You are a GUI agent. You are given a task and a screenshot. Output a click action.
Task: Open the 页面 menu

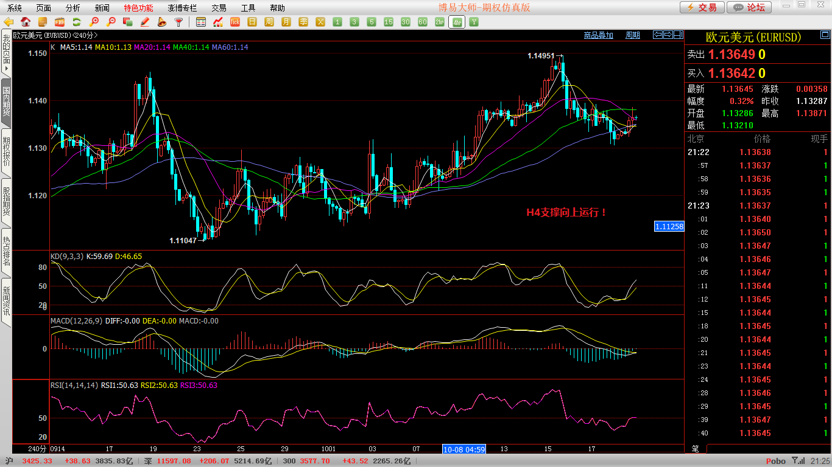[44, 8]
